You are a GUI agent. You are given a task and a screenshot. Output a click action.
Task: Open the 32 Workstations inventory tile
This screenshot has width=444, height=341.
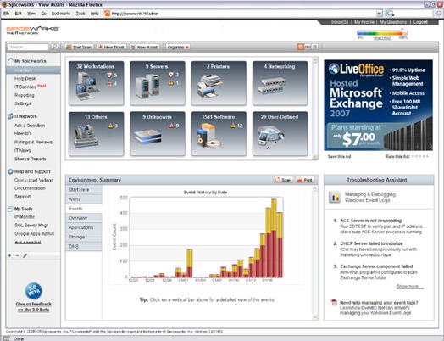97,83
